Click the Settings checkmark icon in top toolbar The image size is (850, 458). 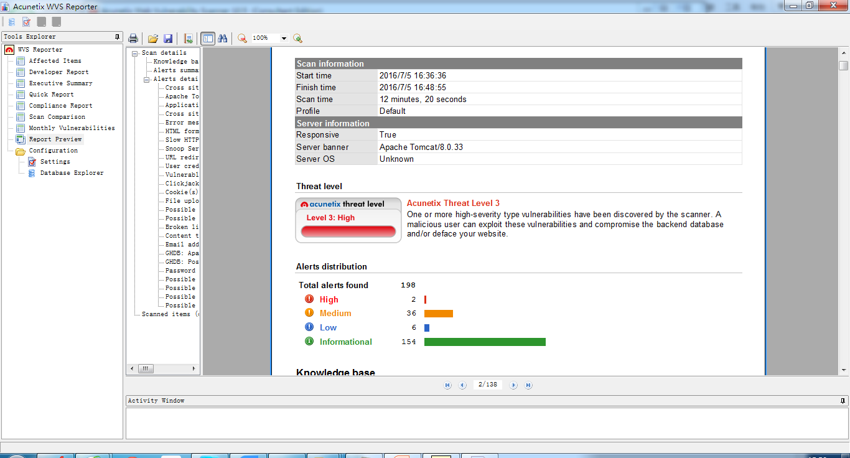coord(27,22)
